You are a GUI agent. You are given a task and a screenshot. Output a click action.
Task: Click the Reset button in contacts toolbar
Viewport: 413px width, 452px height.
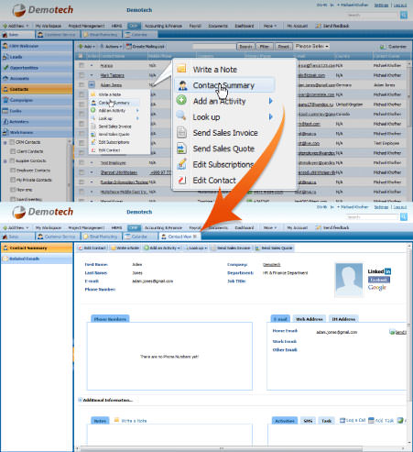(283, 47)
